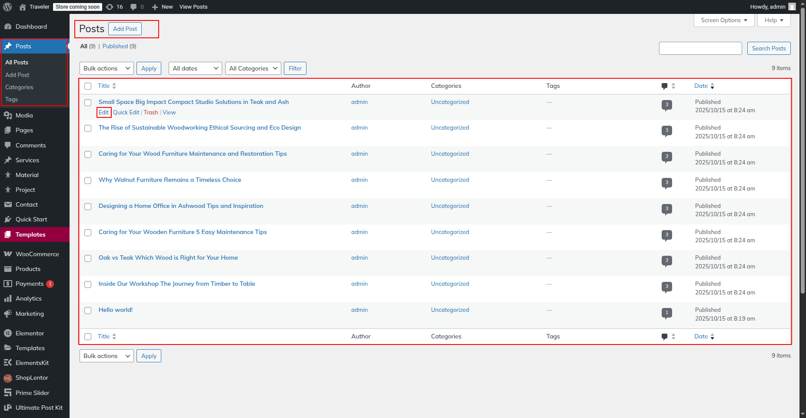This screenshot has width=806, height=418.
Task: Click into the posts search field
Action: (700, 48)
